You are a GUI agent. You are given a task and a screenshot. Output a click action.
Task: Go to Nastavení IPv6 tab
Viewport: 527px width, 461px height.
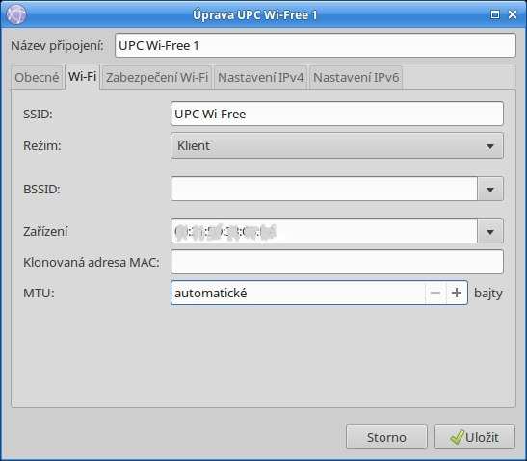tap(356, 77)
